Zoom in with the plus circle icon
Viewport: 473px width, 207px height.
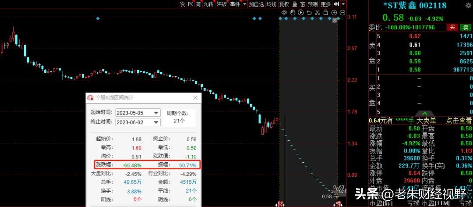(x=334, y=12)
